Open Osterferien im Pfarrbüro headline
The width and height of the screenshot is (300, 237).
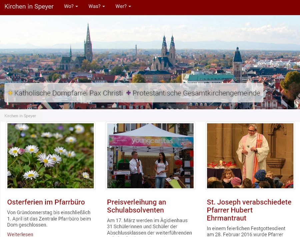coord(46,202)
